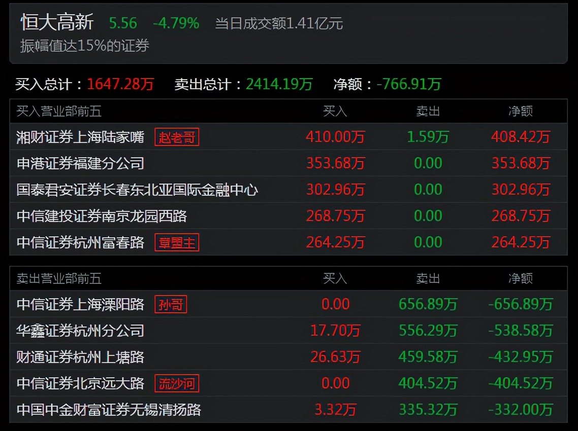
Task: Click 净额 column header in buy table
Action: pyautogui.click(x=521, y=111)
